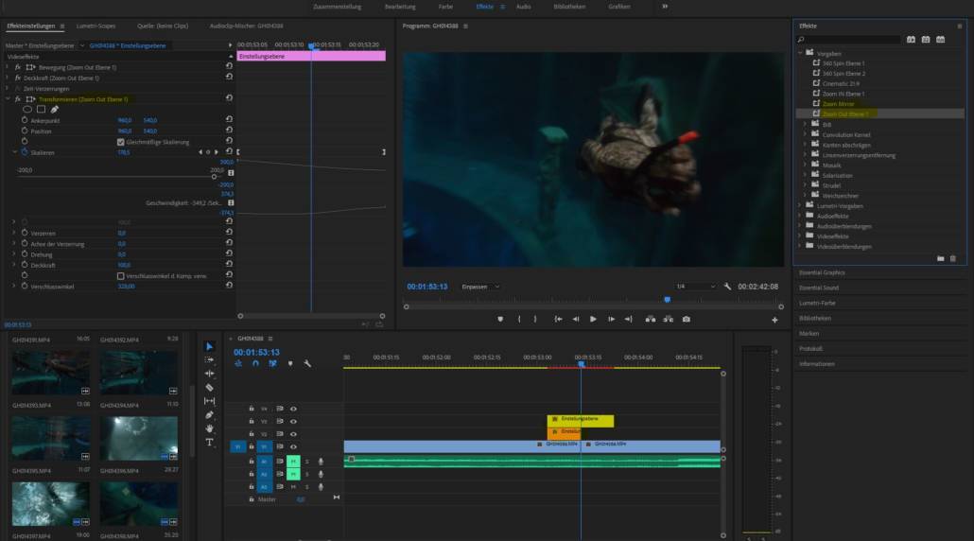974x541 pixels.
Task: Select the Ripple Edit tool
Action: pos(209,374)
